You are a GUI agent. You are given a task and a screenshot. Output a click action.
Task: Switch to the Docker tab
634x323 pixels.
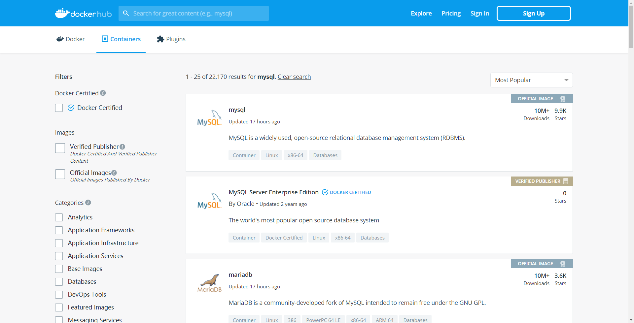coord(70,39)
